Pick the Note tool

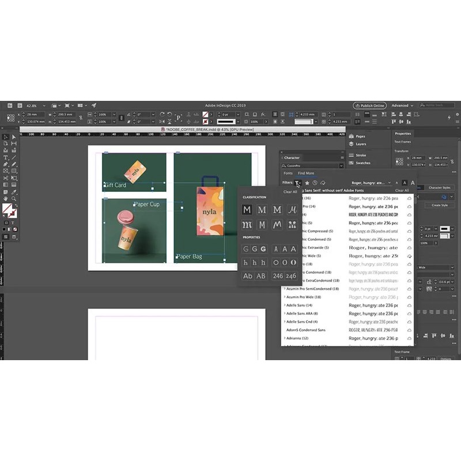tap(6, 192)
